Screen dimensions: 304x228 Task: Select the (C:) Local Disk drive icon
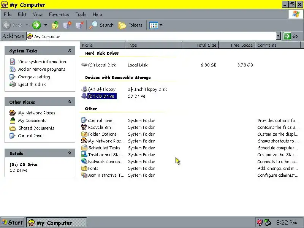coord(84,65)
